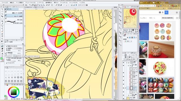
Task: Click the Redo arrow in toolbar
Action: tap(49, 5)
